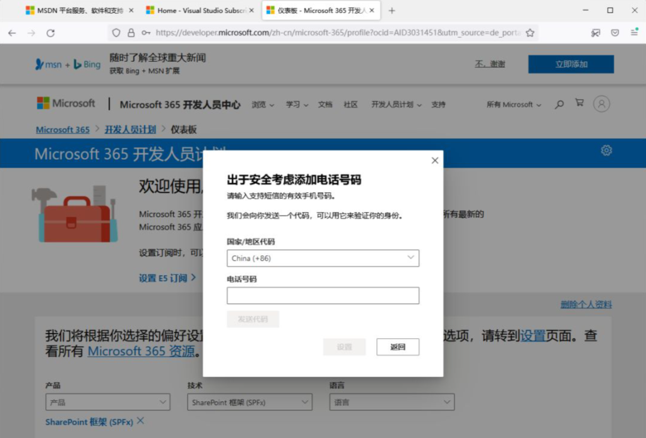Open the 国家/地区代码 China (+86) dropdown
Screen dimensions: 646x438
point(323,258)
